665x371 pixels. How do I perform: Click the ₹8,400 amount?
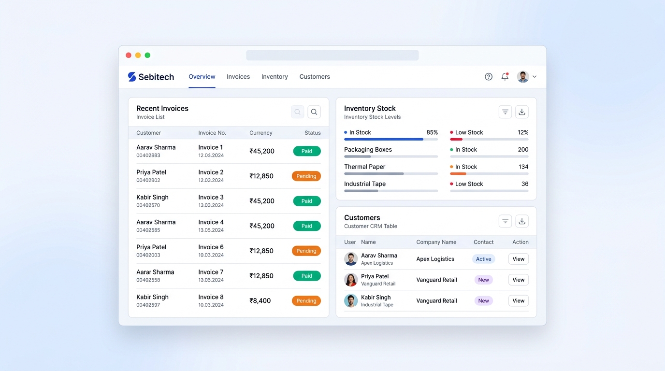click(260, 301)
